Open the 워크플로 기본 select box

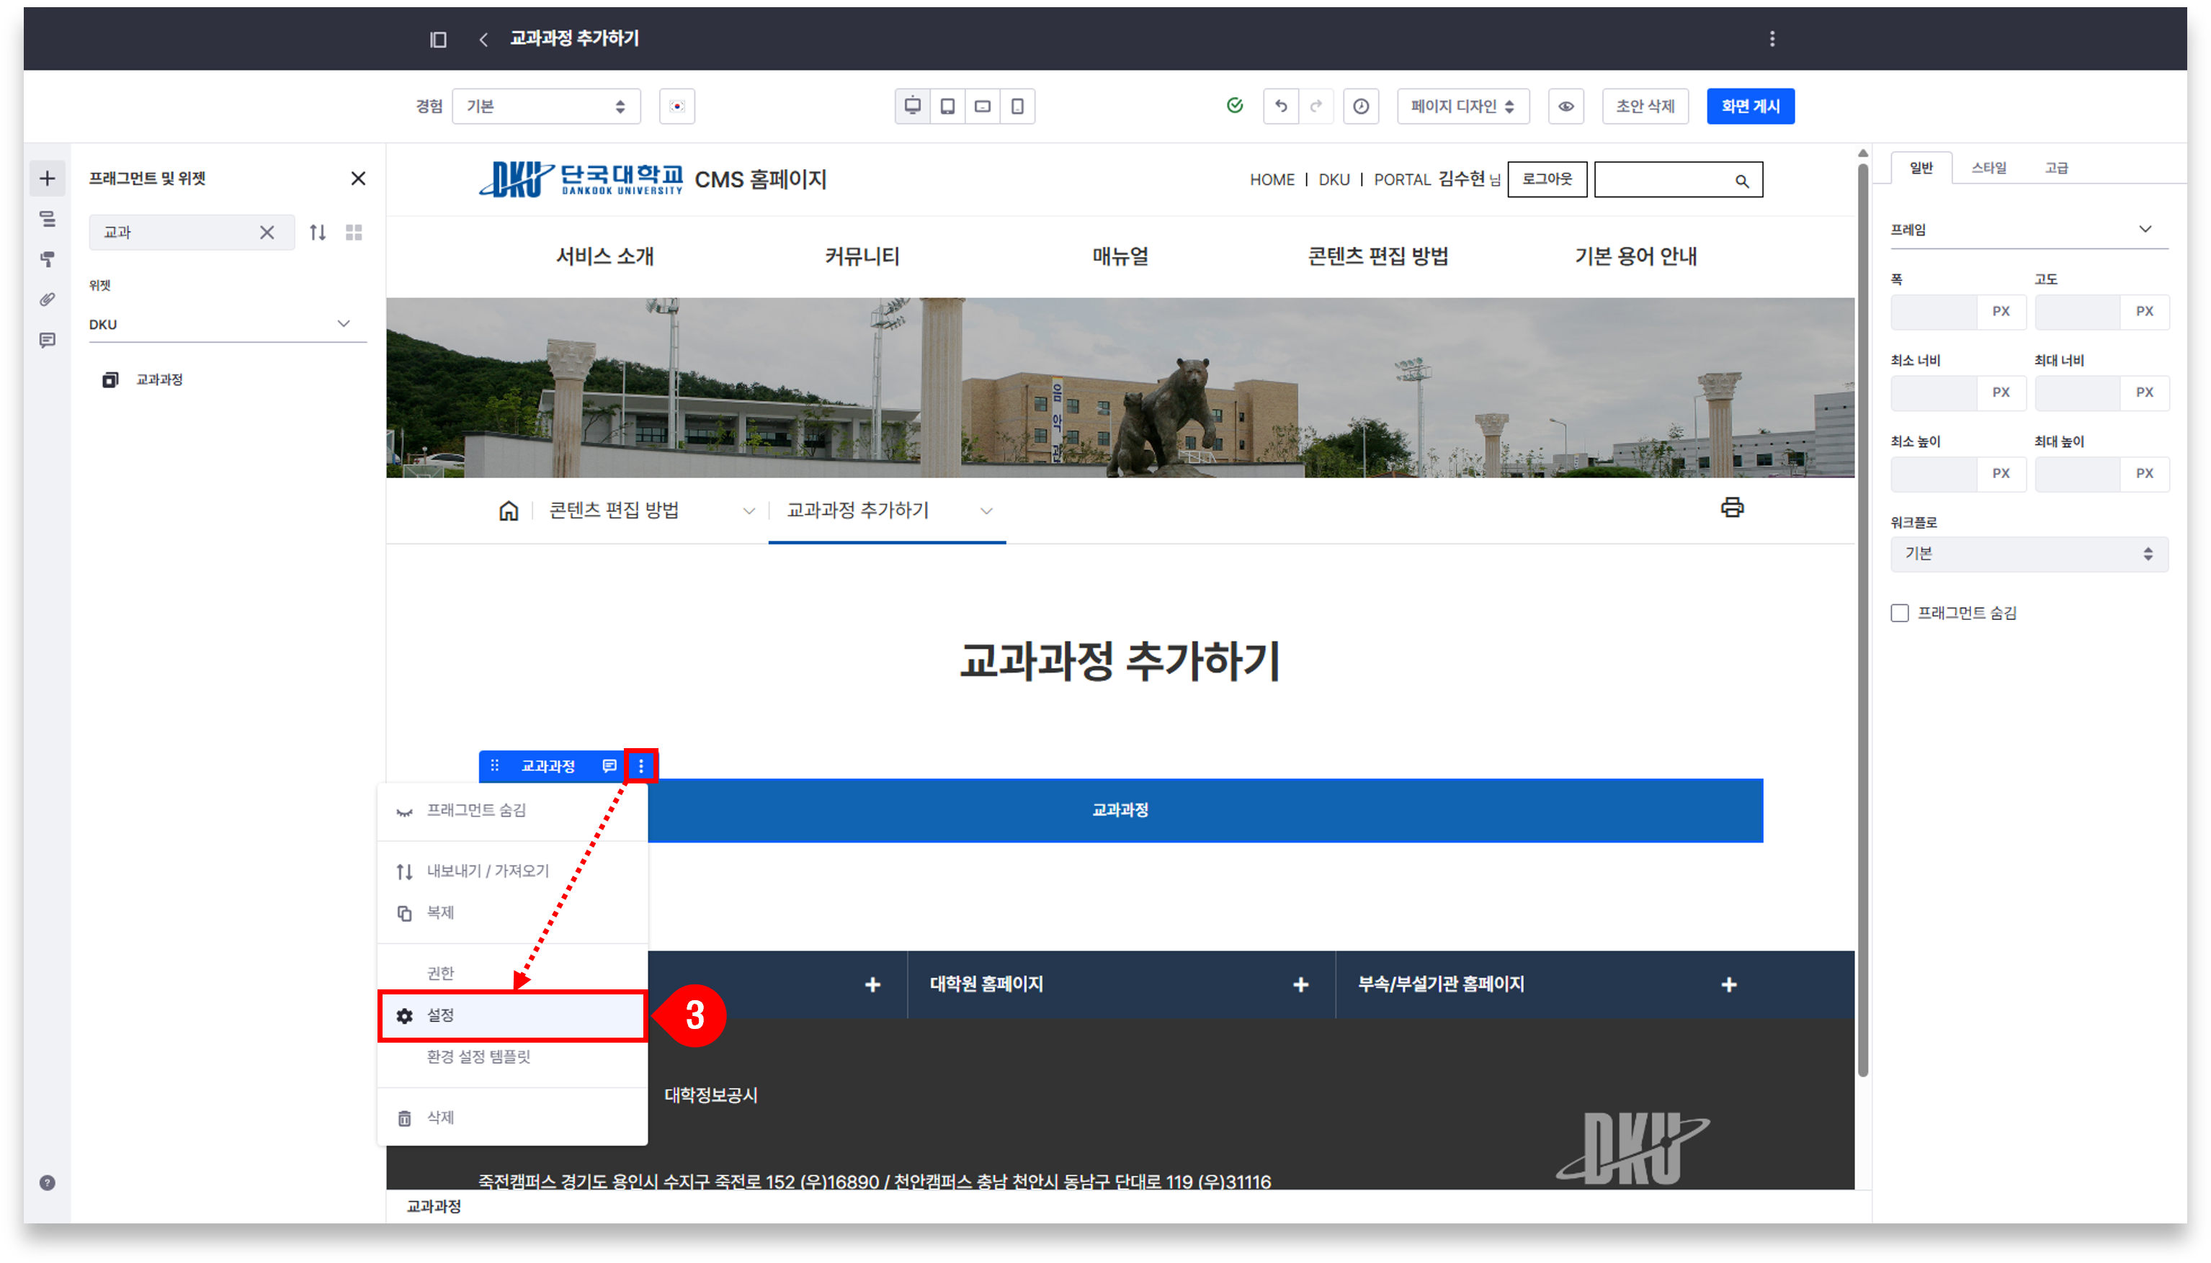[x=2028, y=554]
